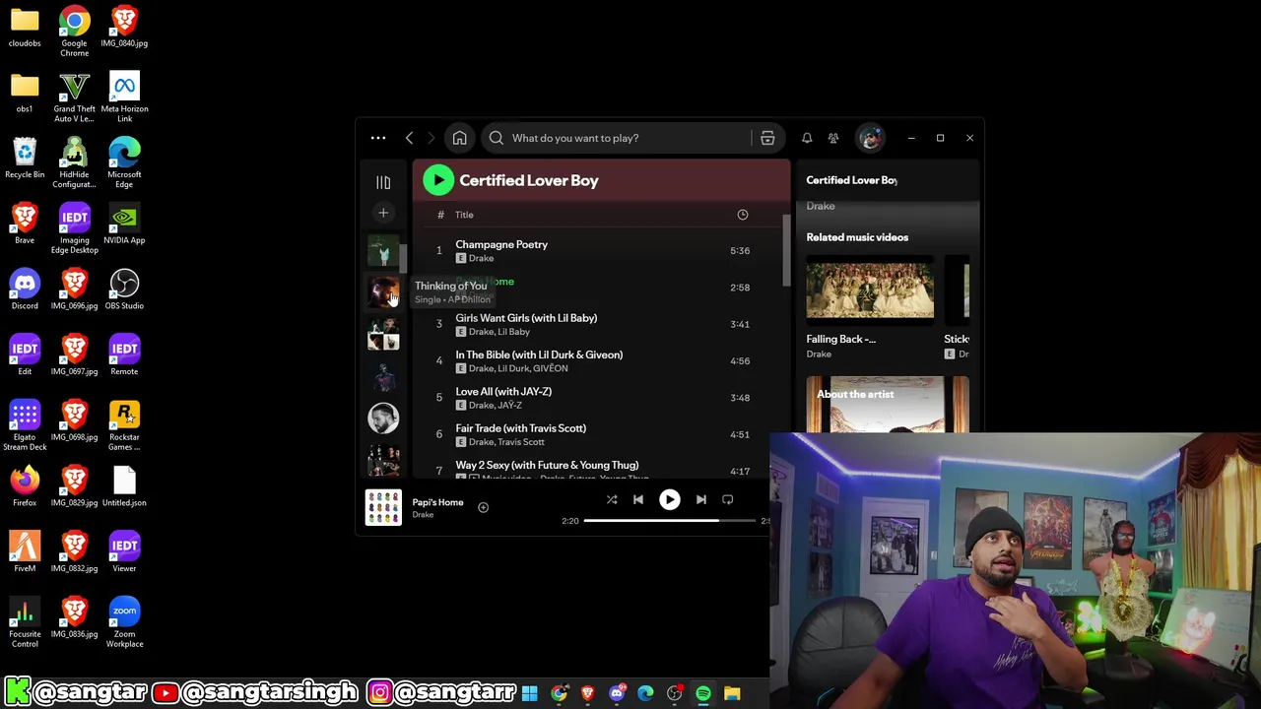The height and width of the screenshot is (709, 1261).
Task: Click the tracklist vertical scrollbar
Action: pos(785,249)
